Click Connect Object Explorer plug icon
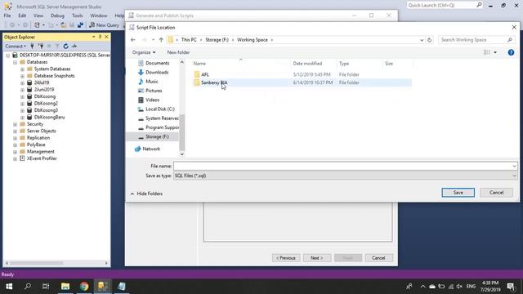Image resolution: width=523 pixels, height=294 pixels. (x=32, y=46)
